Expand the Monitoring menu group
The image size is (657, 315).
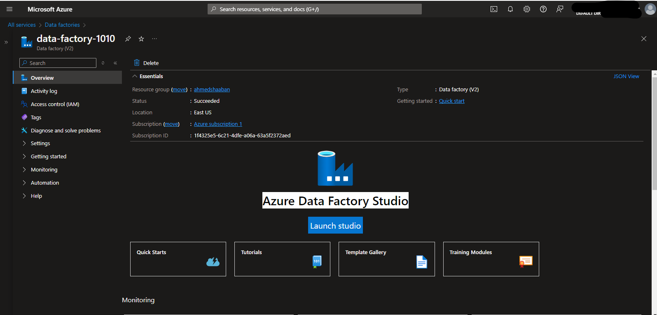click(x=24, y=169)
